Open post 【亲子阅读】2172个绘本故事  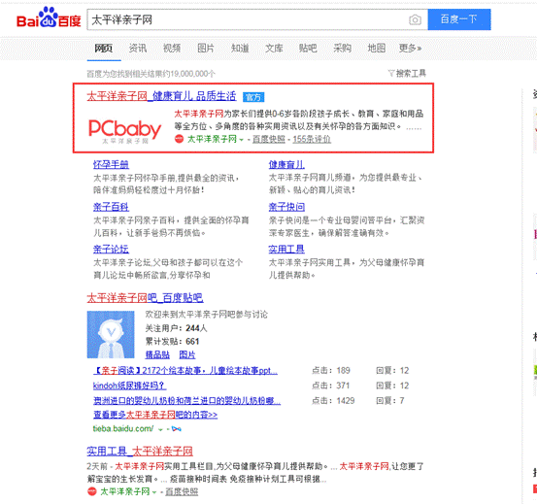pyautogui.click(x=185, y=371)
